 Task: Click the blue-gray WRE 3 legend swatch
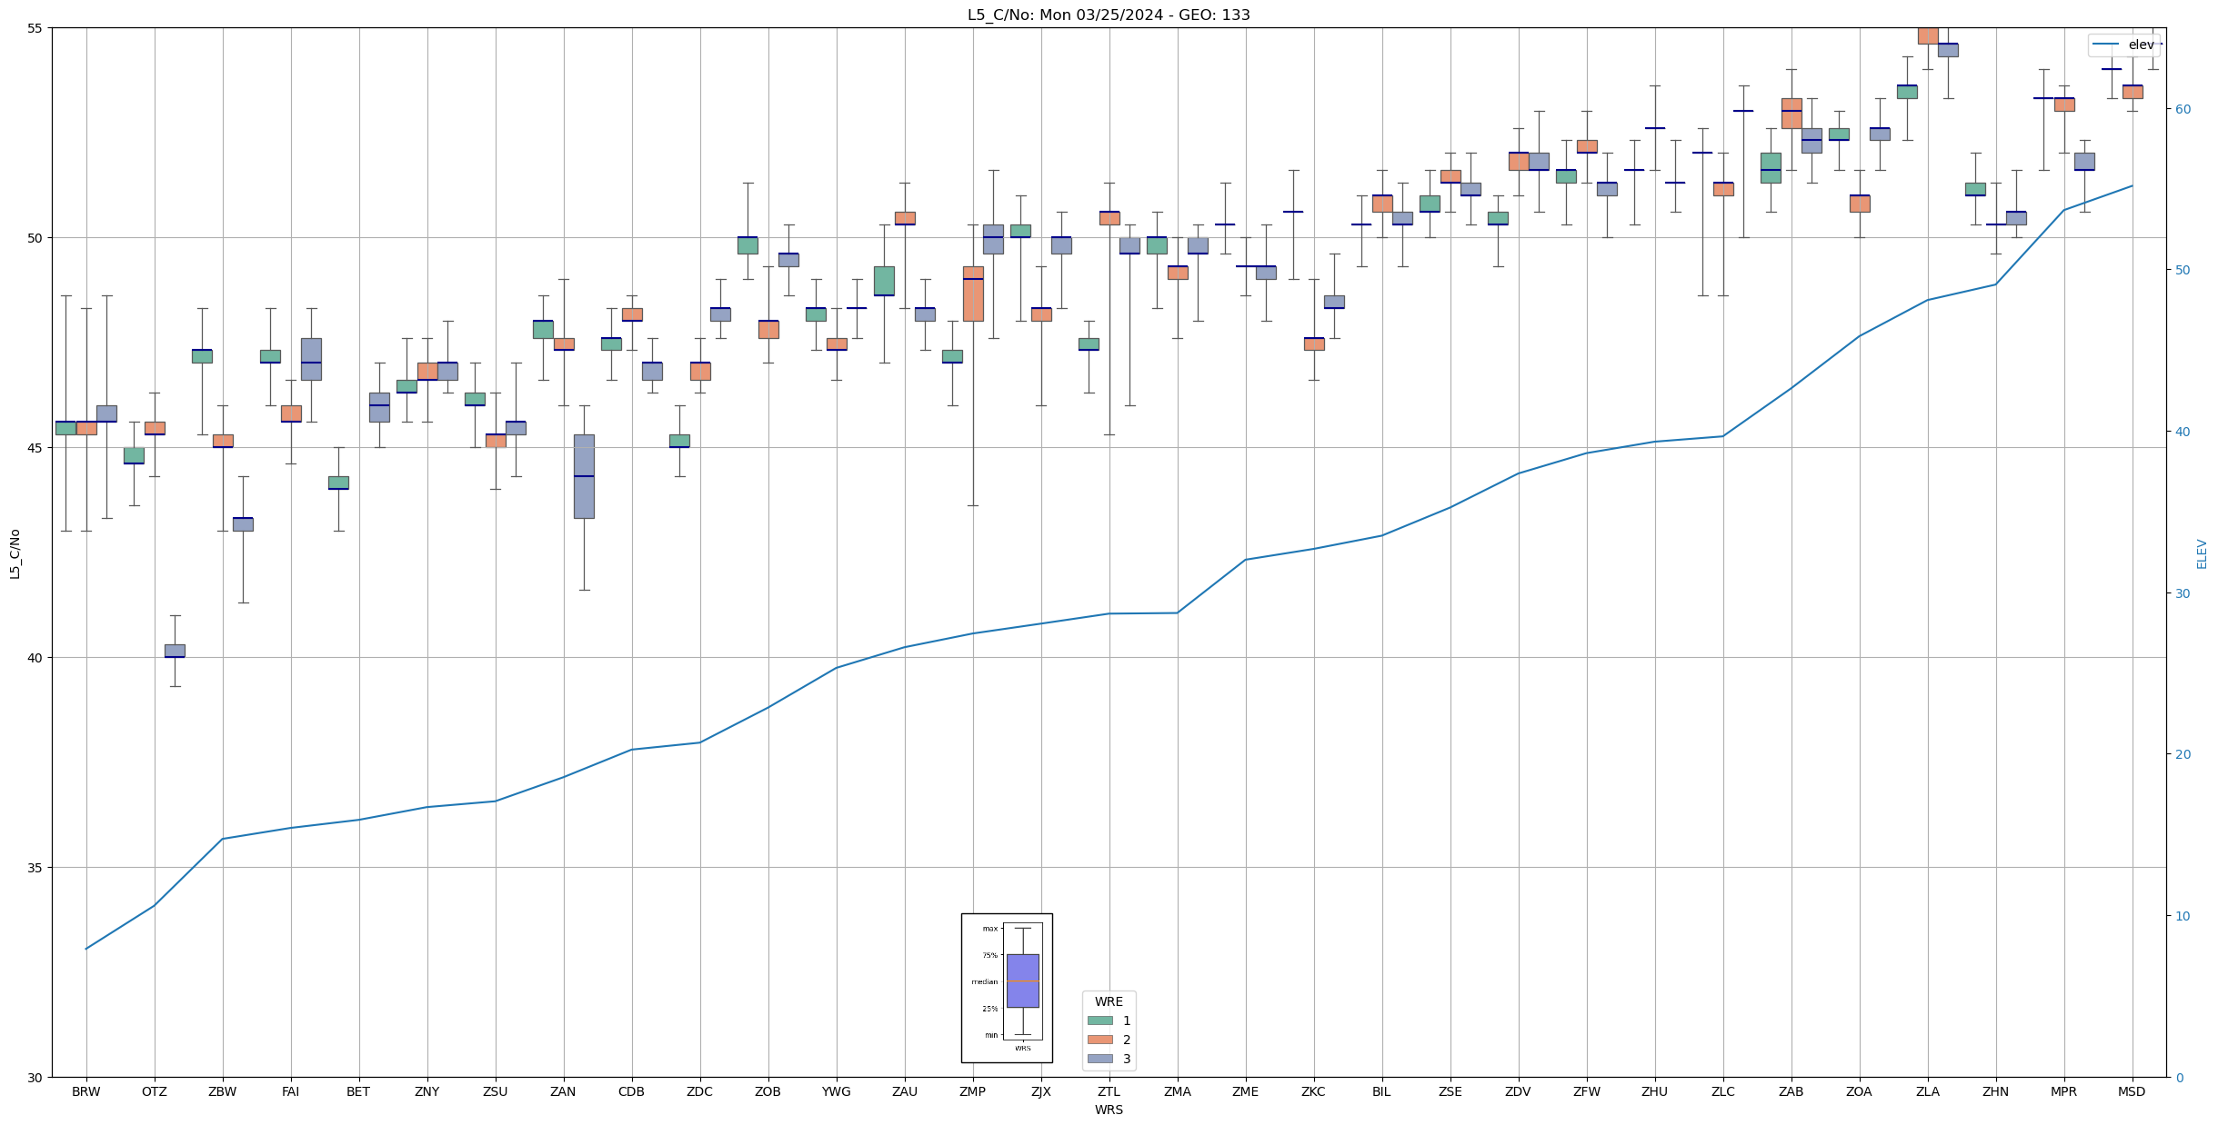[x=1099, y=1059]
